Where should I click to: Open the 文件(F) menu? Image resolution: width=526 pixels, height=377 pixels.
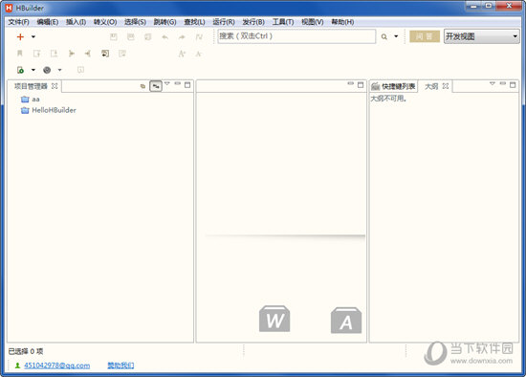click(x=19, y=22)
